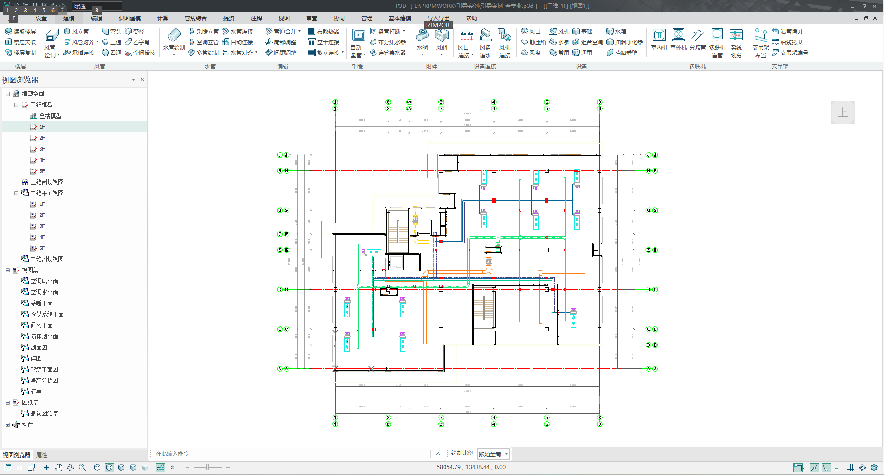
Task: Click the 风盘连水 connection tool
Action: [485, 42]
